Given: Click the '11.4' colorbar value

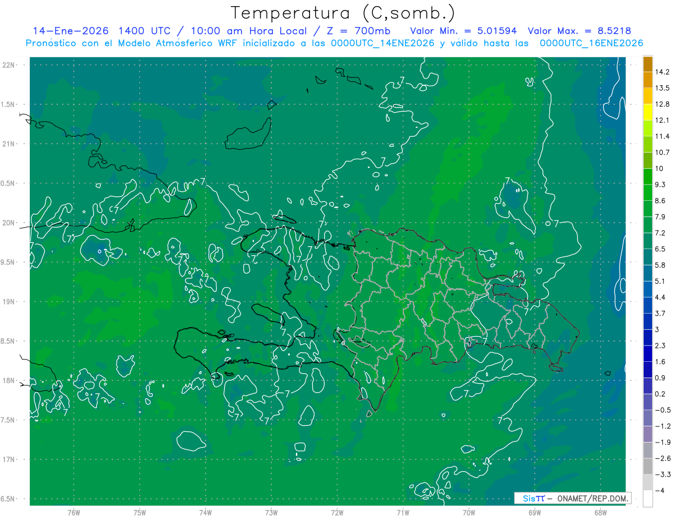Looking at the screenshot, I should pyautogui.click(x=663, y=136).
